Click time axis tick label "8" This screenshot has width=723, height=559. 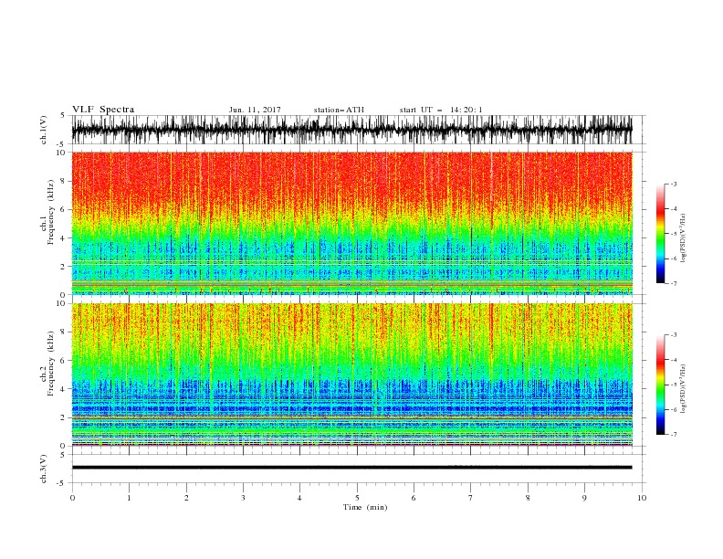(528, 498)
